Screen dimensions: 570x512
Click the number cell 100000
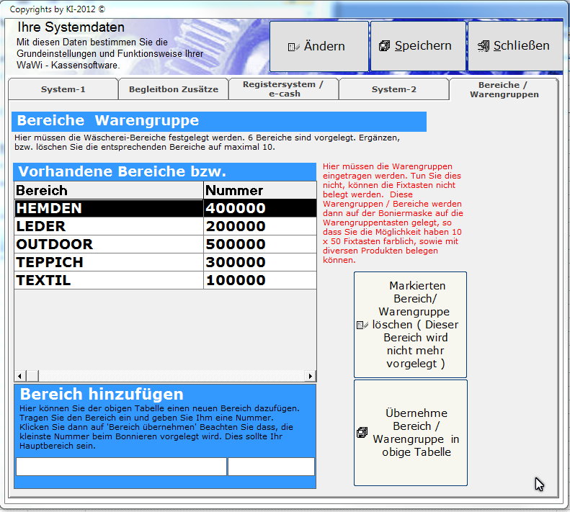tap(260, 280)
